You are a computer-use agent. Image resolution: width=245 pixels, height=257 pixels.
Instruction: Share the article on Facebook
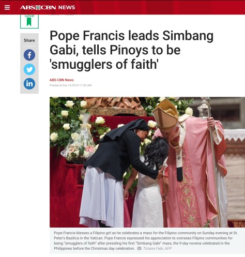pos(29,55)
